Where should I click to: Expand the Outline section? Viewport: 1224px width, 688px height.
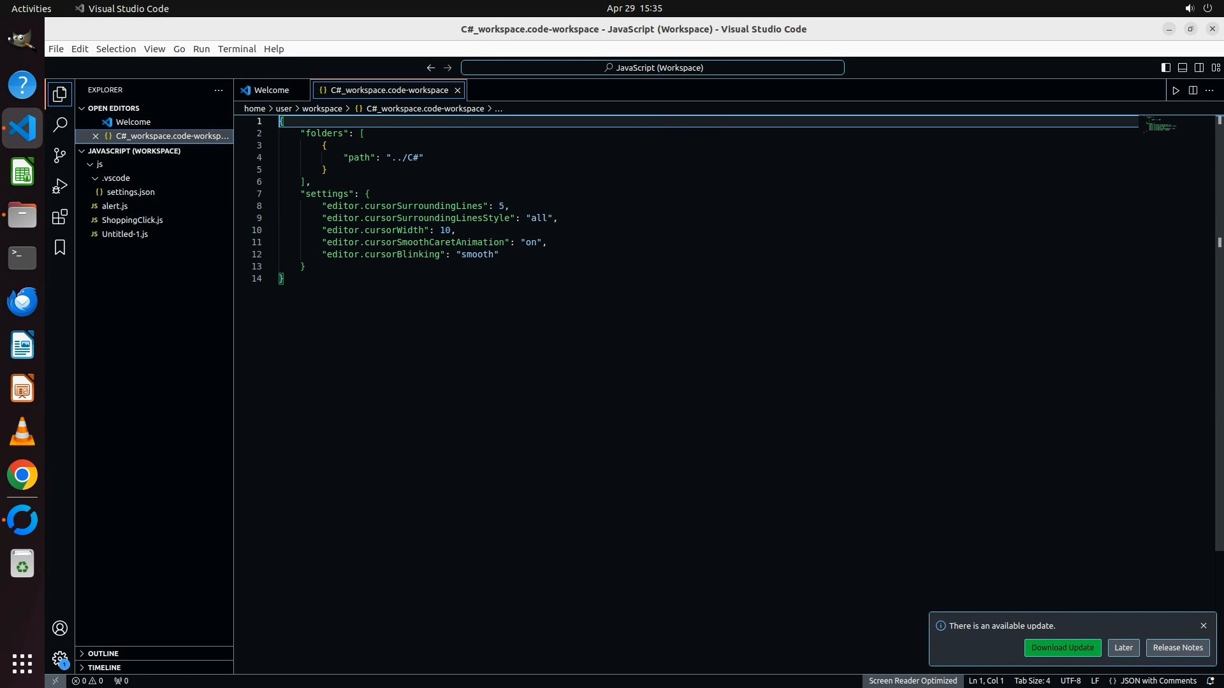[x=103, y=654]
